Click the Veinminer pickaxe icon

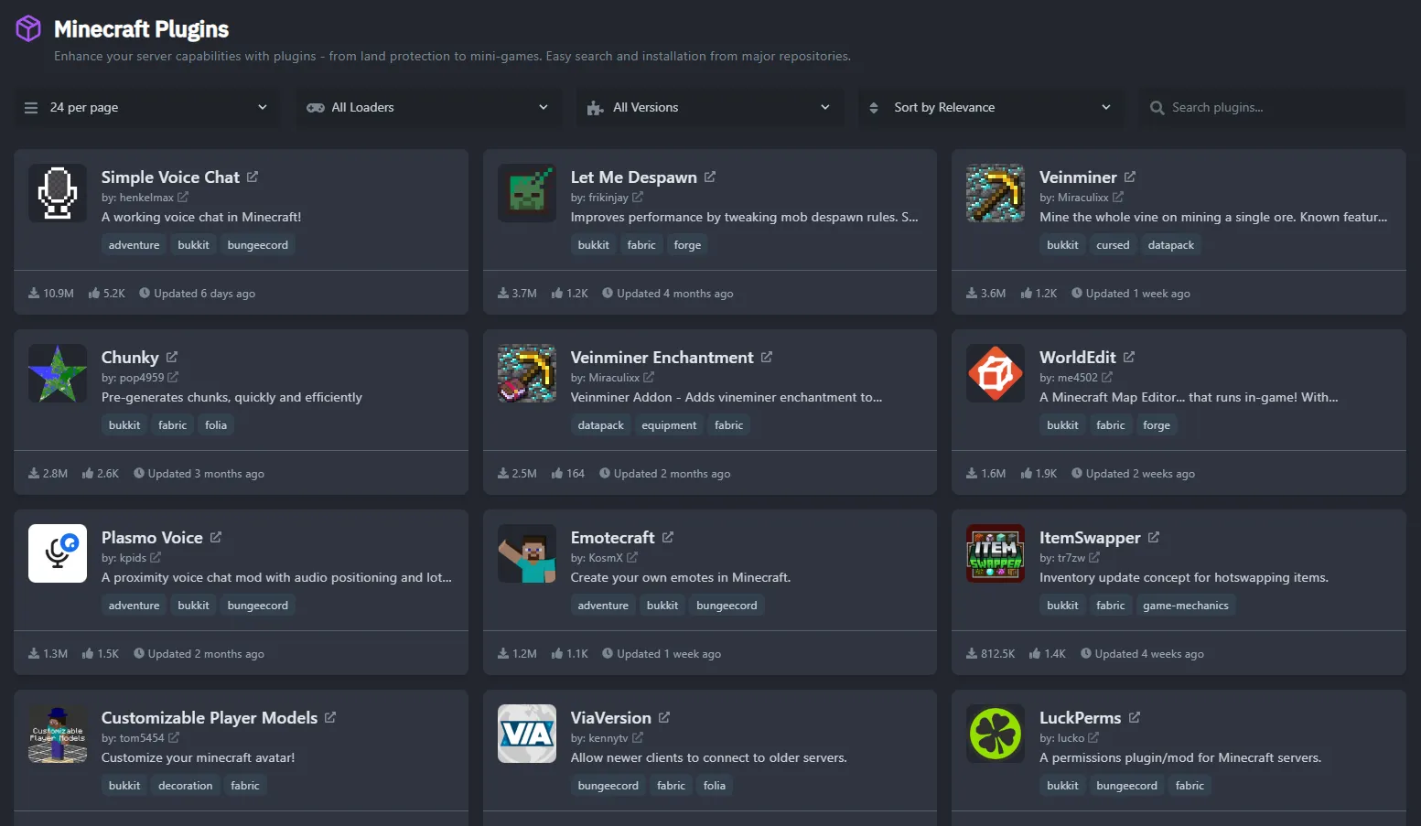pos(995,193)
